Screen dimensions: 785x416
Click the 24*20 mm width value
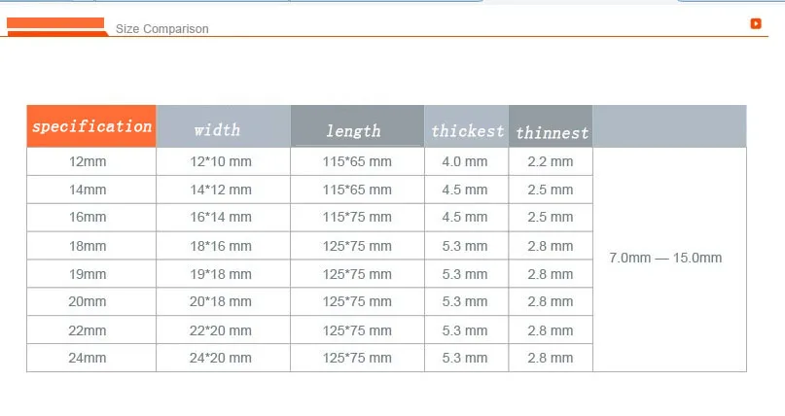[x=221, y=358]
